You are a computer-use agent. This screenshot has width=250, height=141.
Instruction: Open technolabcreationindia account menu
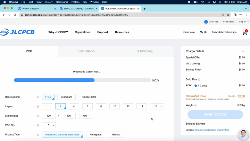(x=224, y=32)
